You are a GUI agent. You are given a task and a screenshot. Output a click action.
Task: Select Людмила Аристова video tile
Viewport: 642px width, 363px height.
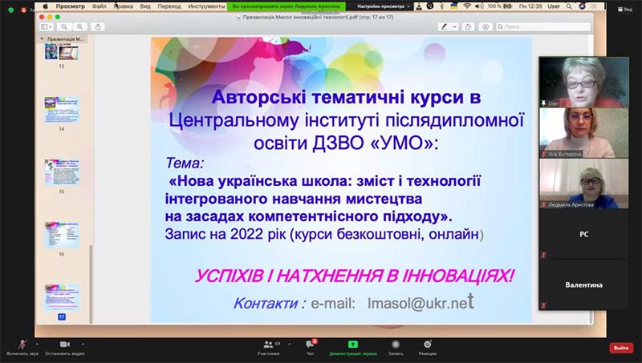[583, 184]
